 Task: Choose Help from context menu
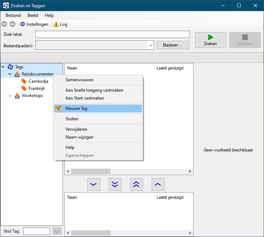[x=98, y=147]
